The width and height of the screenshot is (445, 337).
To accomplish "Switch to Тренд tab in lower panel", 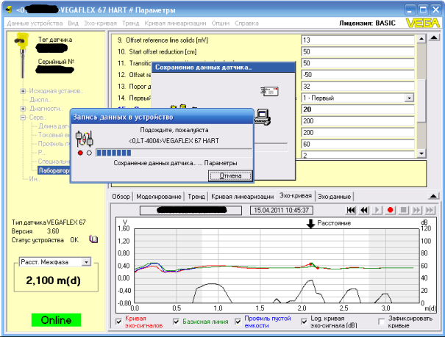I will 196,197.
